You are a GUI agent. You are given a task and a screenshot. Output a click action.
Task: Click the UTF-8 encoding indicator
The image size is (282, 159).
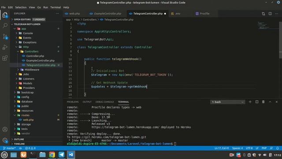249,148
